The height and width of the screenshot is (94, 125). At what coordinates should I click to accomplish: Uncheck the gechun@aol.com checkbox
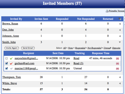(6, 63)
